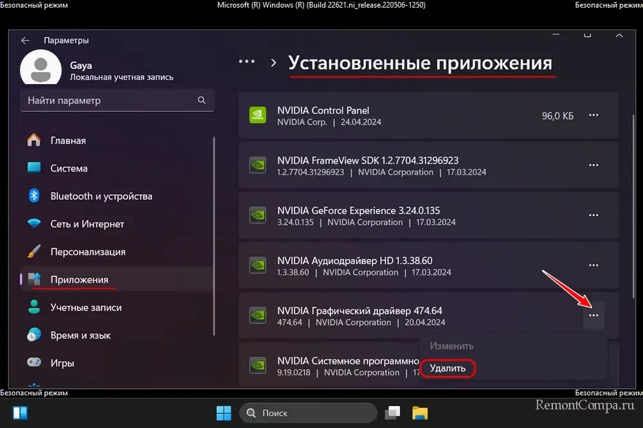The image size is (643, 428).
Task: Click the NVIDIA Control Panel app icon
Action: (258, 115)
